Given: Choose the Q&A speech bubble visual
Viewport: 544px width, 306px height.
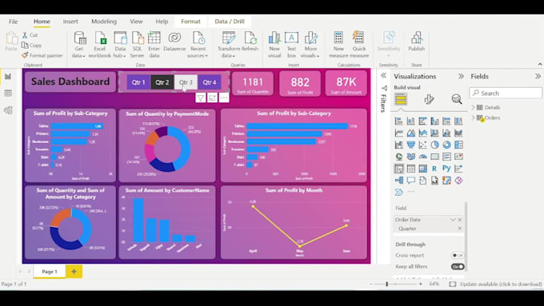Looking at the screenshot, I should 410,181.
